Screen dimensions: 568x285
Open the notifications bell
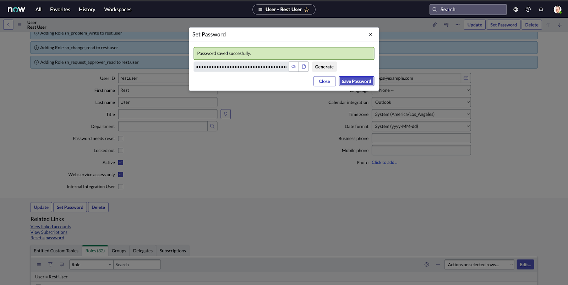coord(541,10)
